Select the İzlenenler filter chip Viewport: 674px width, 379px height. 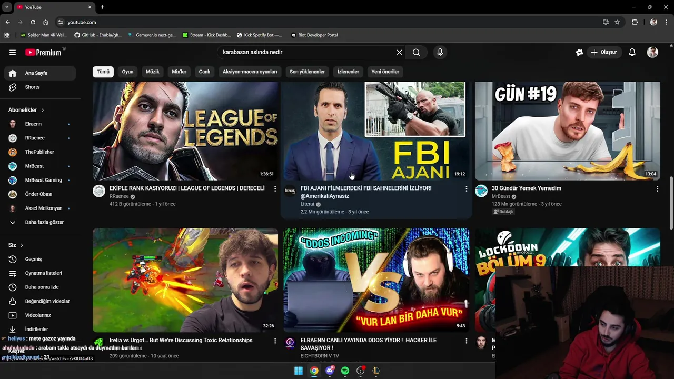click(x=348, y=72)
